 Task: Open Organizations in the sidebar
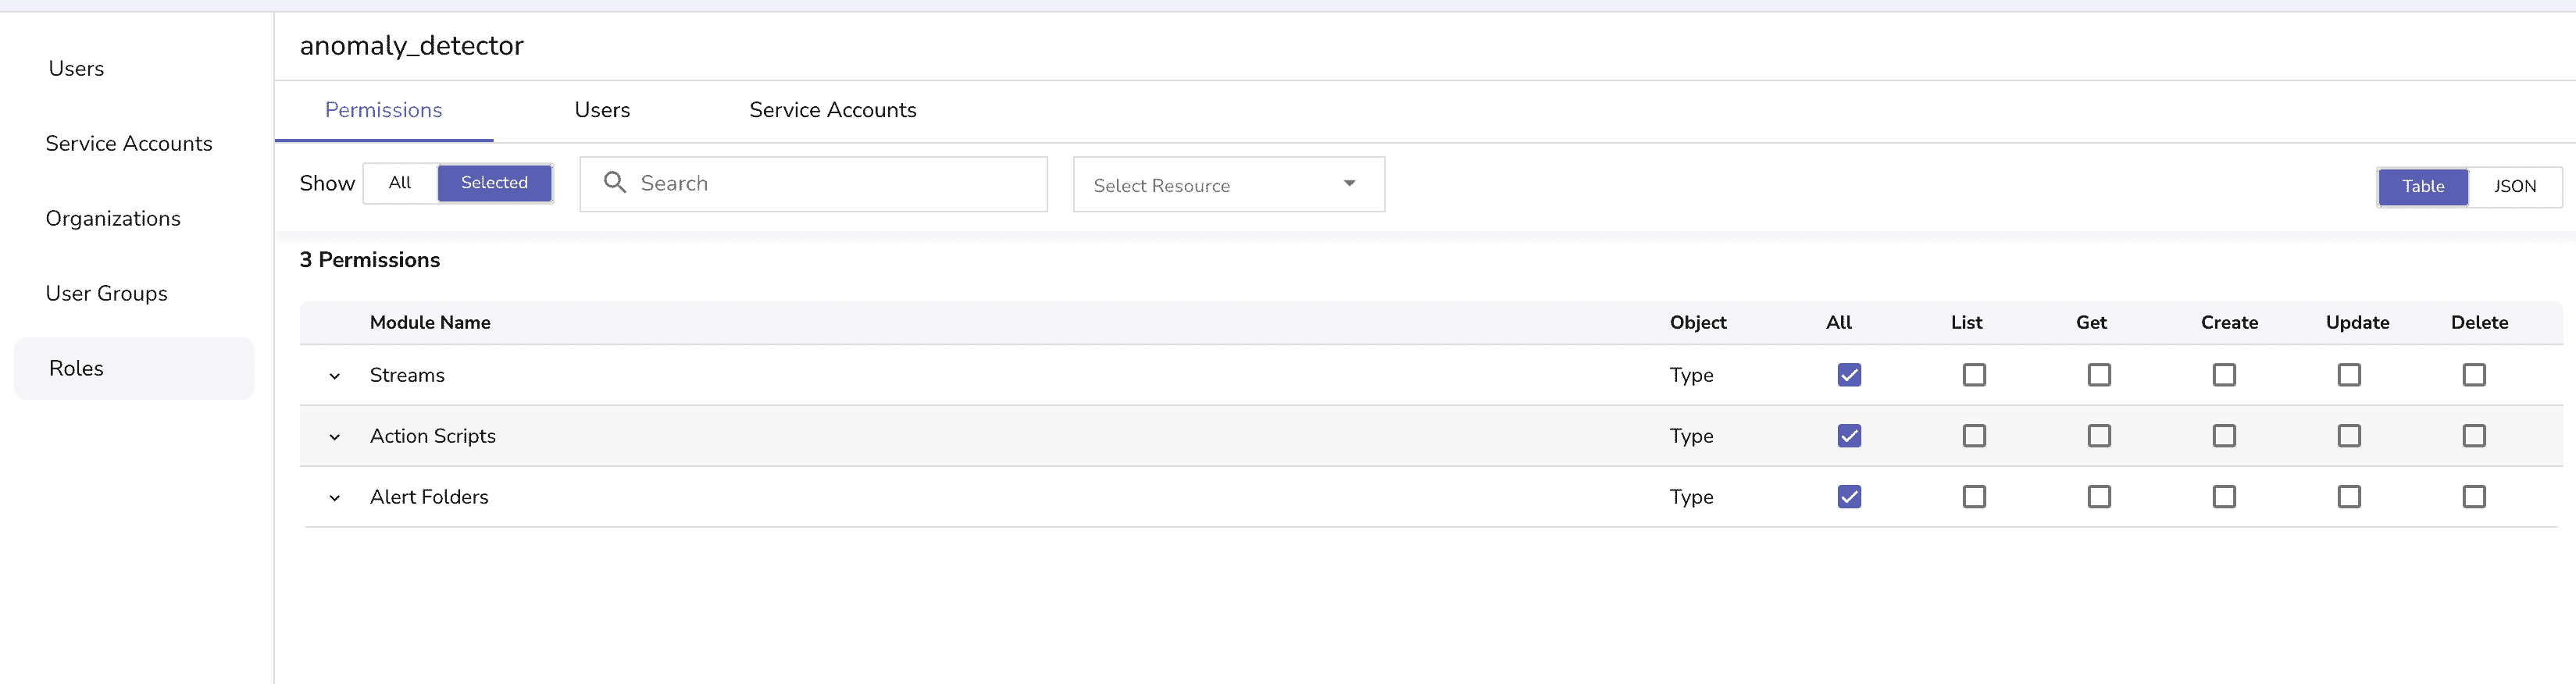coord(113,219)
